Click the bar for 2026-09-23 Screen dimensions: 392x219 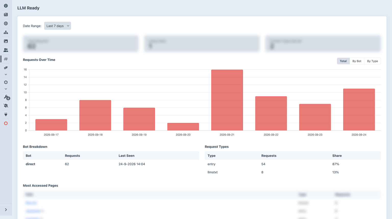tap(315, 117)
